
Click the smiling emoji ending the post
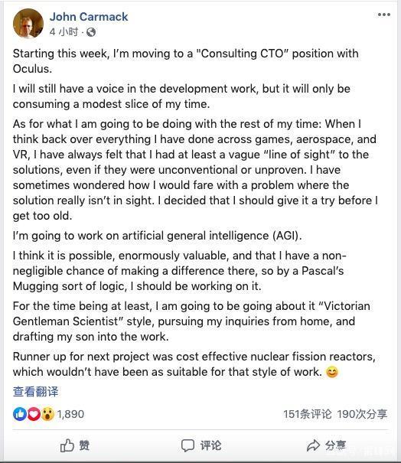point(332,372)
